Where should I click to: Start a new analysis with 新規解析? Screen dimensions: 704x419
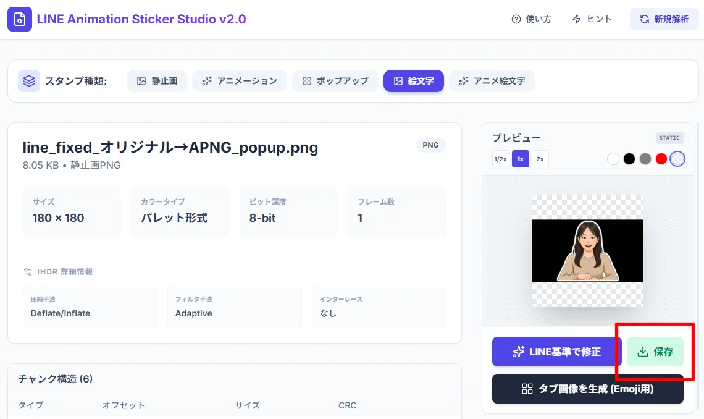click(x=664, y=19)
